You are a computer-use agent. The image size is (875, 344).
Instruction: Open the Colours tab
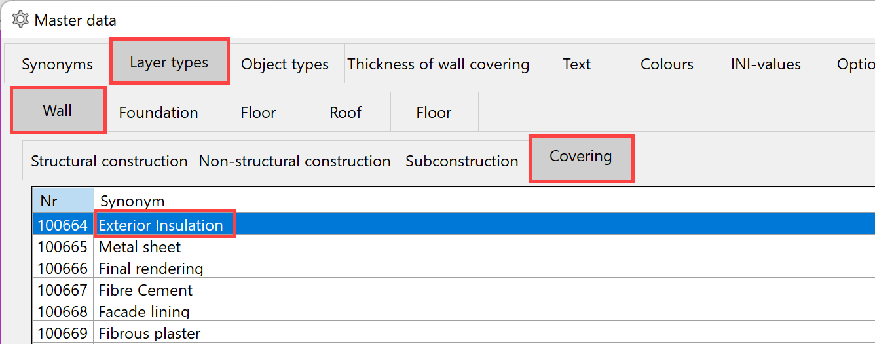667,64
